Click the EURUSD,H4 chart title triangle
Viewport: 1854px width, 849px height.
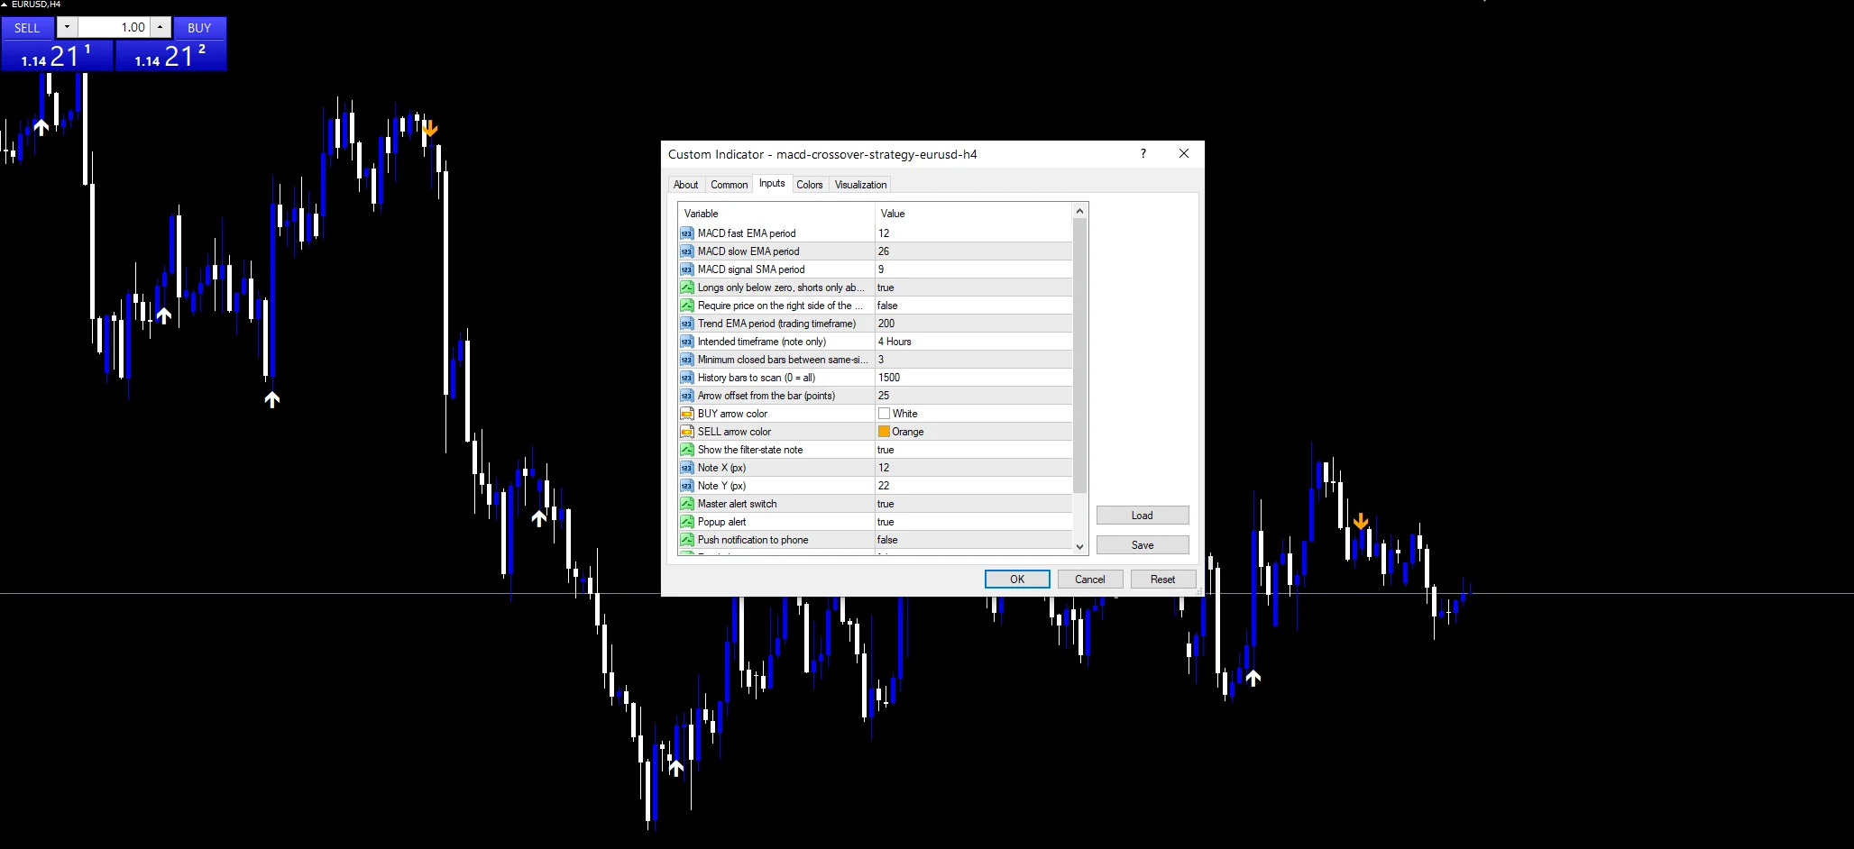(5, 5)
